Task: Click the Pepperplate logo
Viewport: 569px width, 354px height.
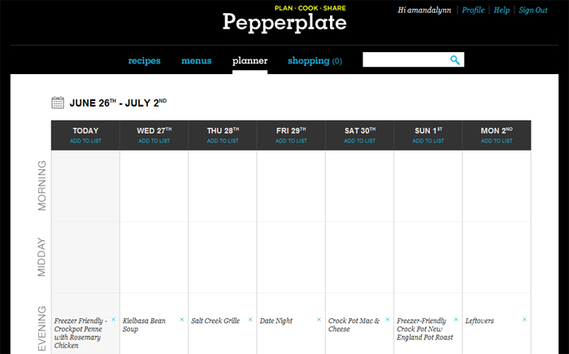Action: pyautogui.click(x=284, y=23)
